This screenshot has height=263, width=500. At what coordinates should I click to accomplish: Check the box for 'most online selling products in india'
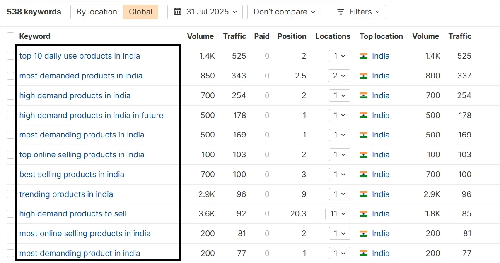tap(10, 233)
